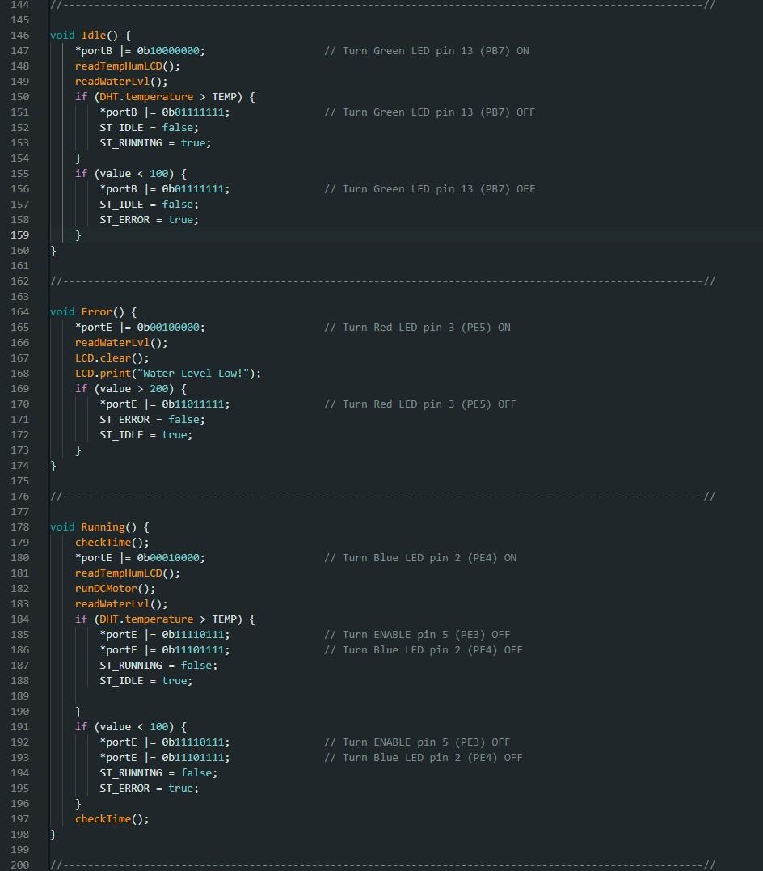The image size is (763, 871).
Task: Select the string "Water Level Low!"
Action: (192, 373)
